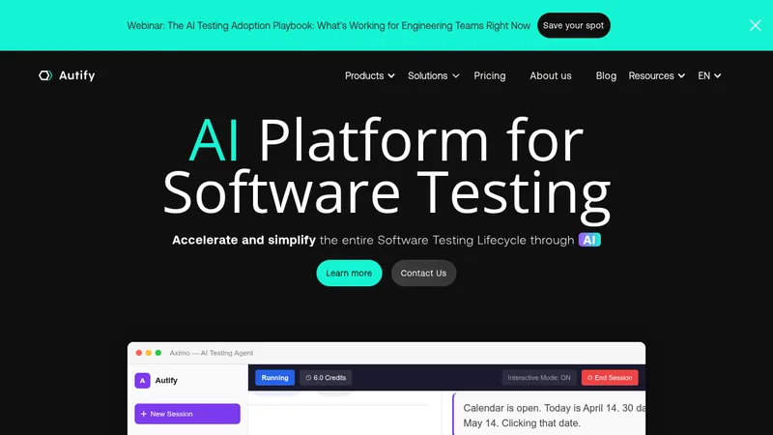The width and height of the screenshot is (773, 435).
Task: Click the 6.0 Credits indicator
Action: coord(326,378)
